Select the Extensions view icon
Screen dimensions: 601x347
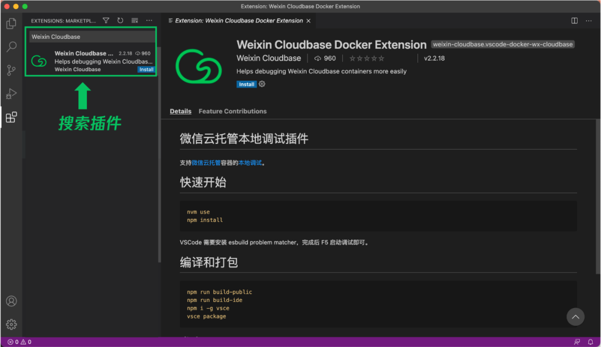click(x=12, y=117)
